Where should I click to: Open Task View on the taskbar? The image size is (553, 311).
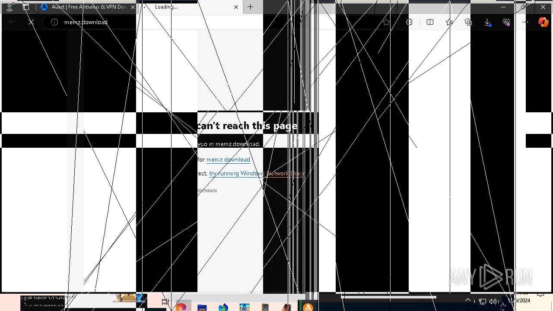click(x=165, y=302)
